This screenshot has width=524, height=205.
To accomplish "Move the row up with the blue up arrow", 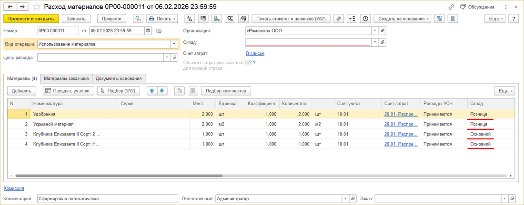I will [x=152, y=91].
